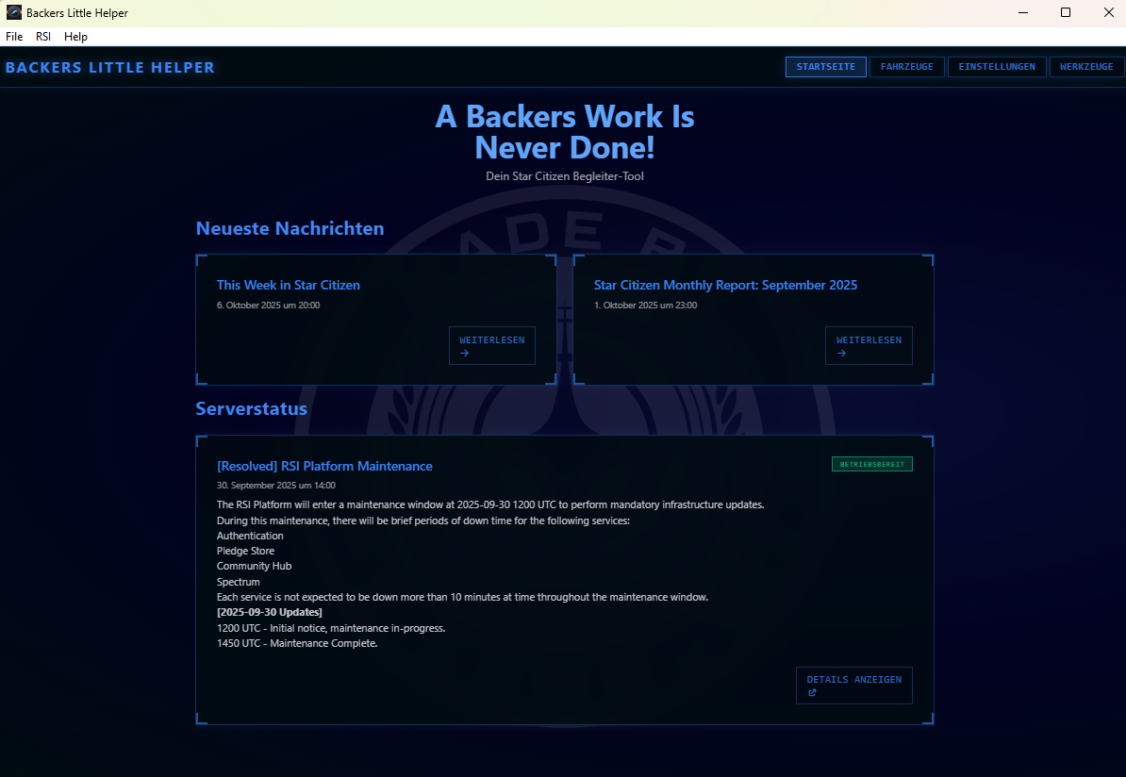Select the Werkzeuge tab
The image size is (1126, 777).
(x=1086, y=67)
